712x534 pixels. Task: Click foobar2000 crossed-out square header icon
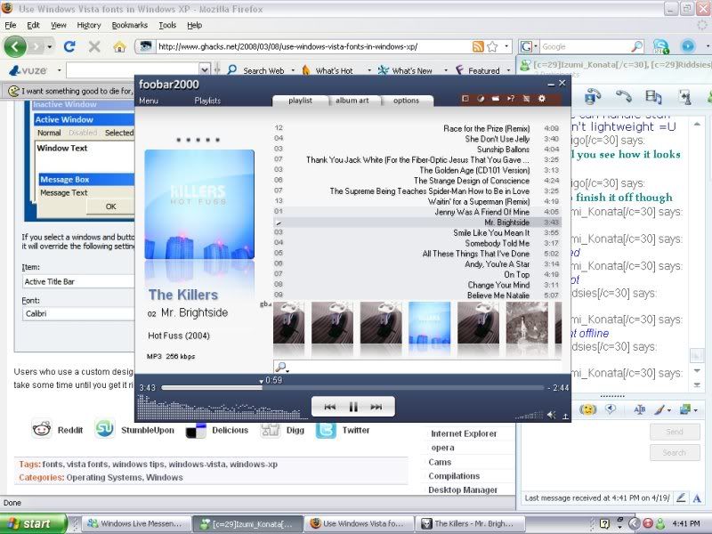(x=526, y=99)
